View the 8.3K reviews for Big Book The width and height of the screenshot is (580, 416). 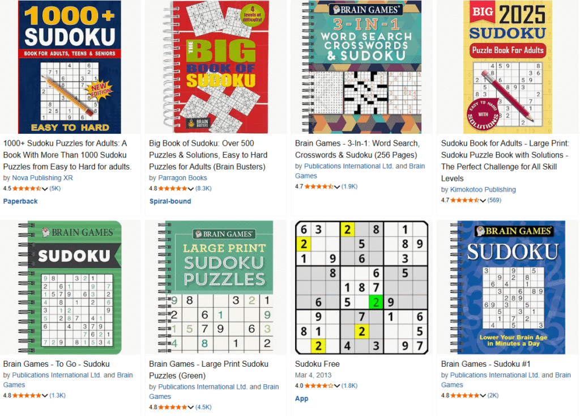pyautogui.click(x=203, y=189)
